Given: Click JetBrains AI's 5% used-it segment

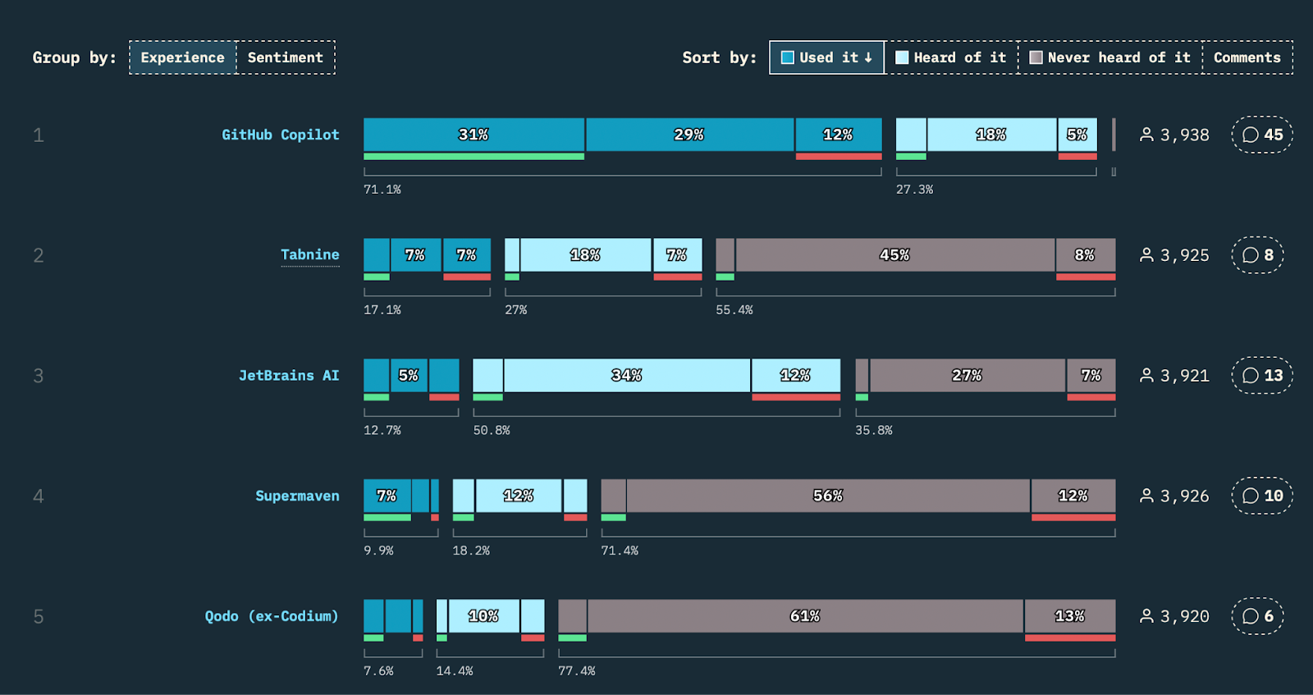Looking at the screenshot, I should click(x=409, y=375).
